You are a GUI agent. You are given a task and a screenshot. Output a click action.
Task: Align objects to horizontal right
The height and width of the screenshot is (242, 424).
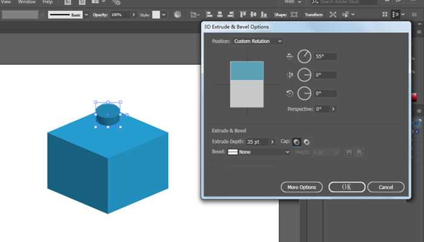coord(230,15)
